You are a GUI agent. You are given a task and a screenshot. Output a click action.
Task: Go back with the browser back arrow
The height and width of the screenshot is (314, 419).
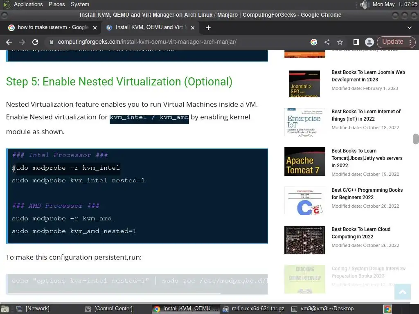tap(9, 42)
